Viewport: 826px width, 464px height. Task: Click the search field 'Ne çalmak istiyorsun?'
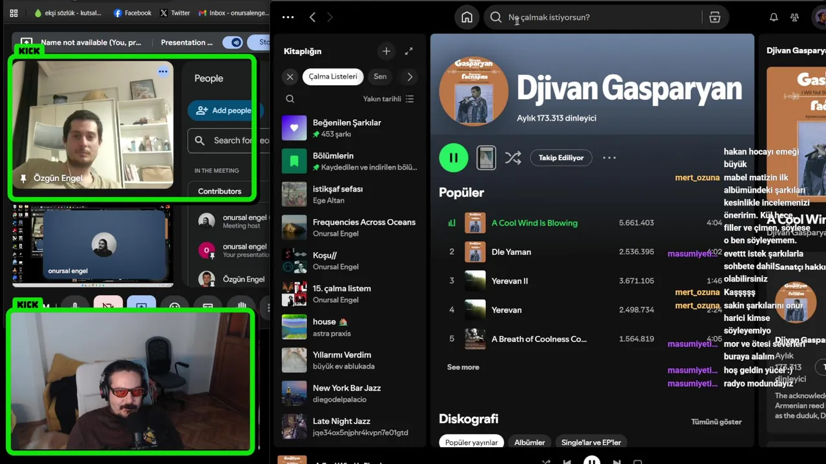point(594,17)
